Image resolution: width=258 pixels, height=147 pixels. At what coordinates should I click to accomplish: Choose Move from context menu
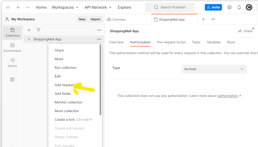tap(59, 59)
